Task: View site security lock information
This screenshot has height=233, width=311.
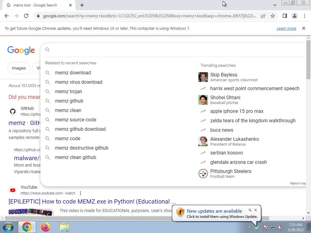Action: tap(38, 16)
